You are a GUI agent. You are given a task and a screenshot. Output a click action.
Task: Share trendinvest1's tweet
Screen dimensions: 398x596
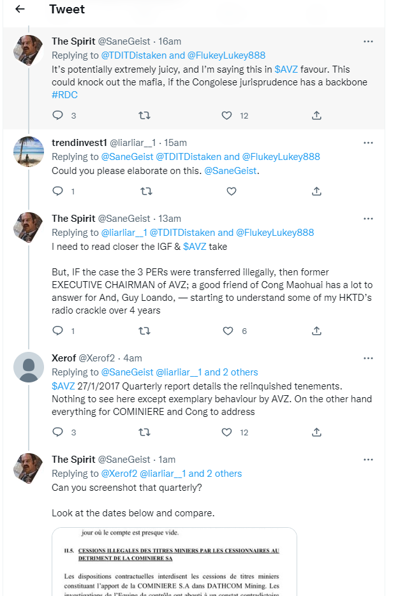pyautogui.click(x=316, y=191)
